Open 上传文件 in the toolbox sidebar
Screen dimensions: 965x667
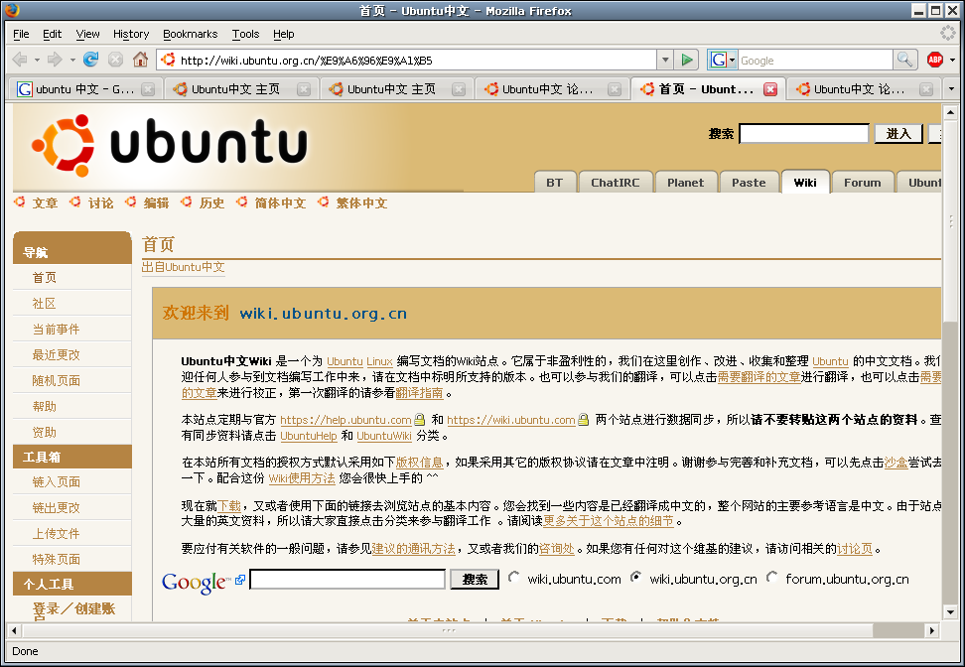pyautogui.click(x=56, y=533)
